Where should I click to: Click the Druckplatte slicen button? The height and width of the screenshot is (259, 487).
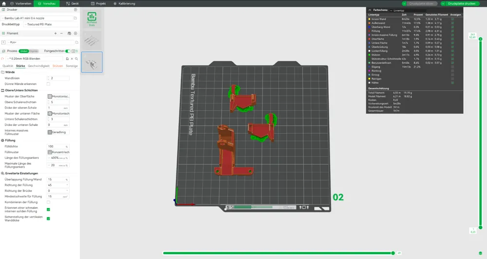(x=421, y=3)
